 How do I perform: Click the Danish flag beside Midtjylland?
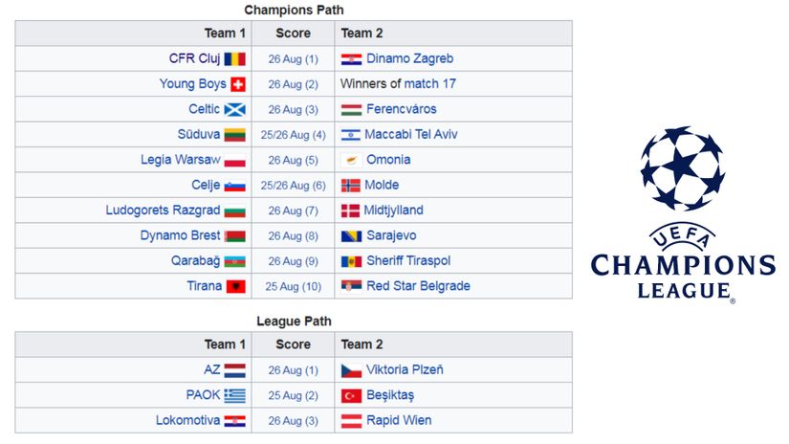pos(350,211)
